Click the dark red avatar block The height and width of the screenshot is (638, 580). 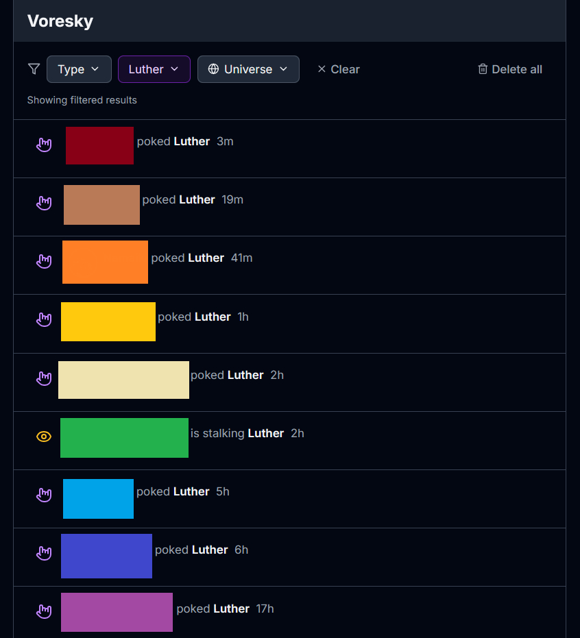99,145
